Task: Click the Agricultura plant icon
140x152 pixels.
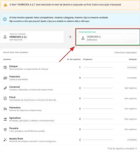Action: pos(5,119)
